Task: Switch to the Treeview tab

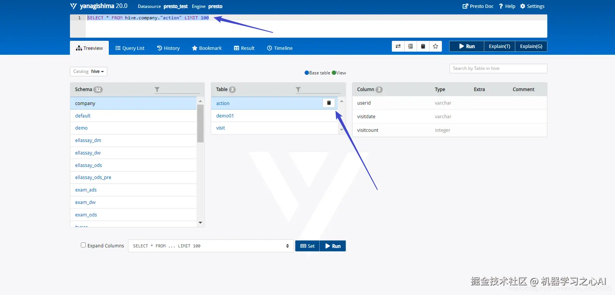Action: pos(89,48)
